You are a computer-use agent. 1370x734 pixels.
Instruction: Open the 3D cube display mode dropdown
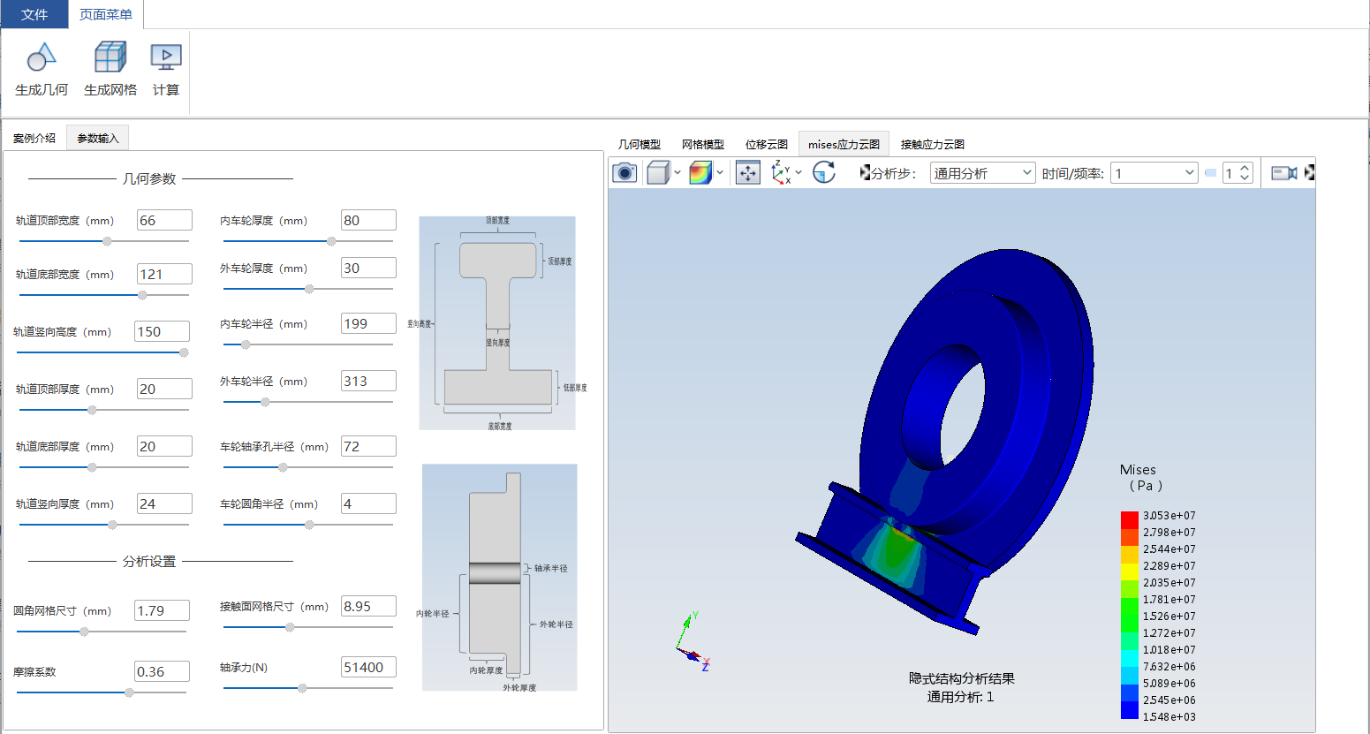[x=677, y=173]
